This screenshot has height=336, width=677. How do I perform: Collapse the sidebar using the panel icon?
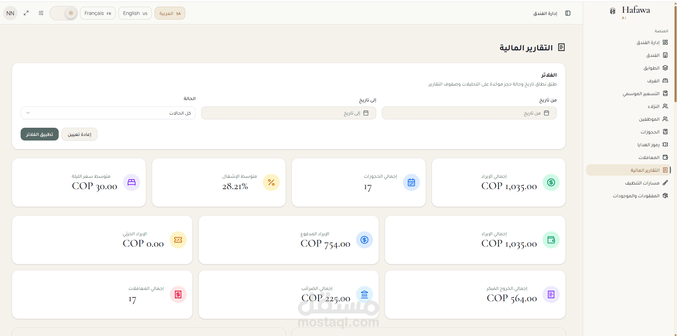tap(568, 13)
